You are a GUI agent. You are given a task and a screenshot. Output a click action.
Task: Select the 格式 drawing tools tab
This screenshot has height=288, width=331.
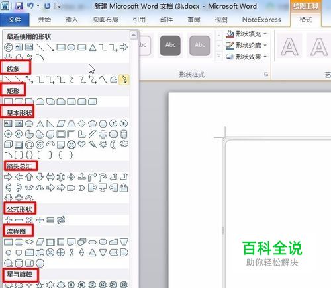point(306,20)
